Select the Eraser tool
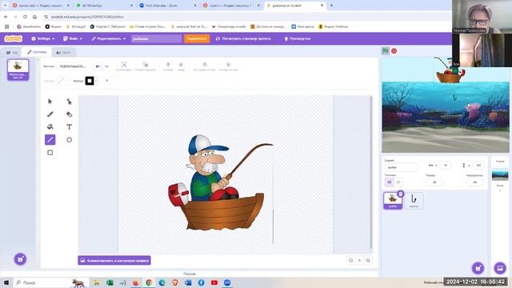Image resolution: width=512 pixels, height=288 pixels. [x=70, y=114]
